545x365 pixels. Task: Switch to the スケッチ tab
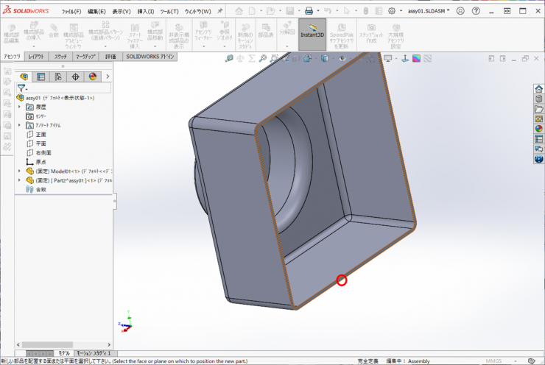60,57
